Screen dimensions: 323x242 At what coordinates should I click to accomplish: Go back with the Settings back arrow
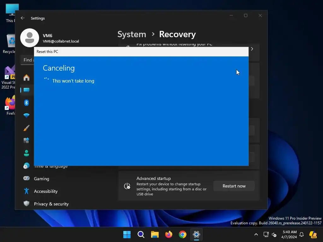(23, 18)
